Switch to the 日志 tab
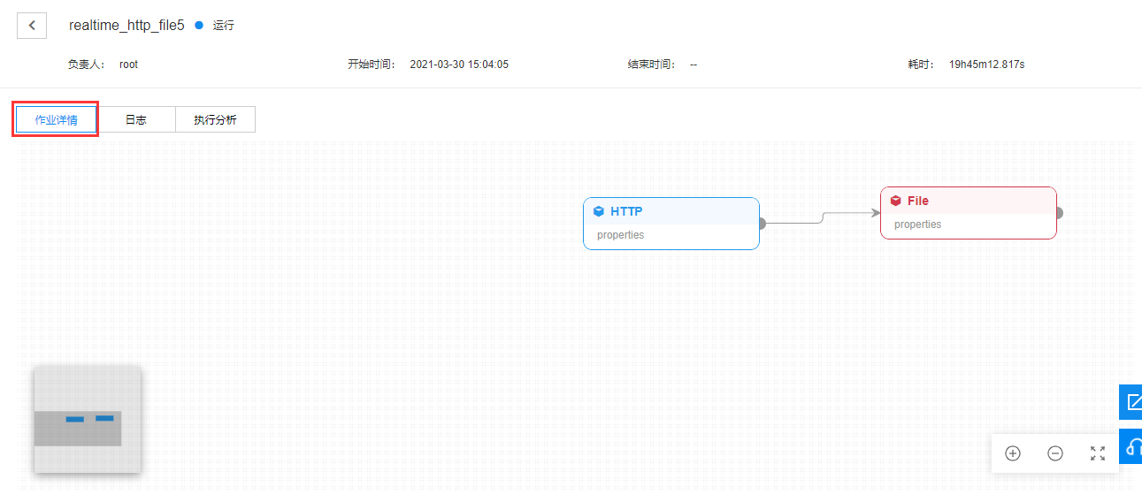1142x502 pixels. (135, 119)
